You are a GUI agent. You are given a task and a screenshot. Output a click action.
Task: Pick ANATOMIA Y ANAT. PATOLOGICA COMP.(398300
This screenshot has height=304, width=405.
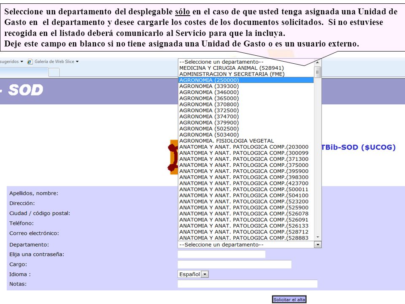point(246,177)
